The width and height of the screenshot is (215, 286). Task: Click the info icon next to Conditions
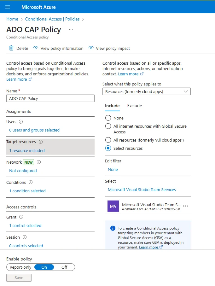coord(31,182)
